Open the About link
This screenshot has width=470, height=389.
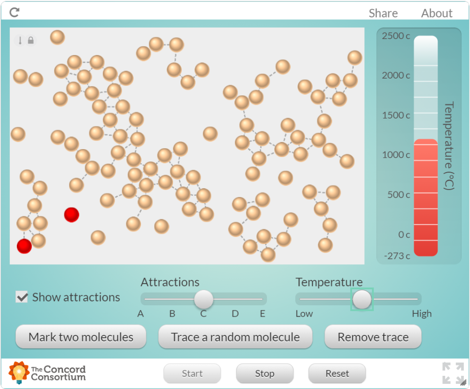(x=437, y=13)
